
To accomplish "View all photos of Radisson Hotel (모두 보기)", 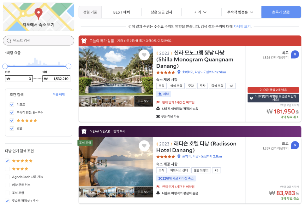I will [144, 192].
